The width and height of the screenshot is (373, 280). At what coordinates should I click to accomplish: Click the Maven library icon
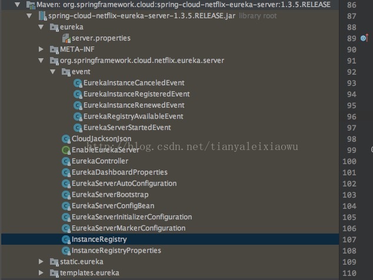coord(31,5)
